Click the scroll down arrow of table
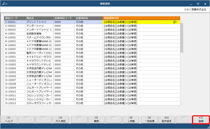This screenshot has height=129, width=210. pos(181,104)
